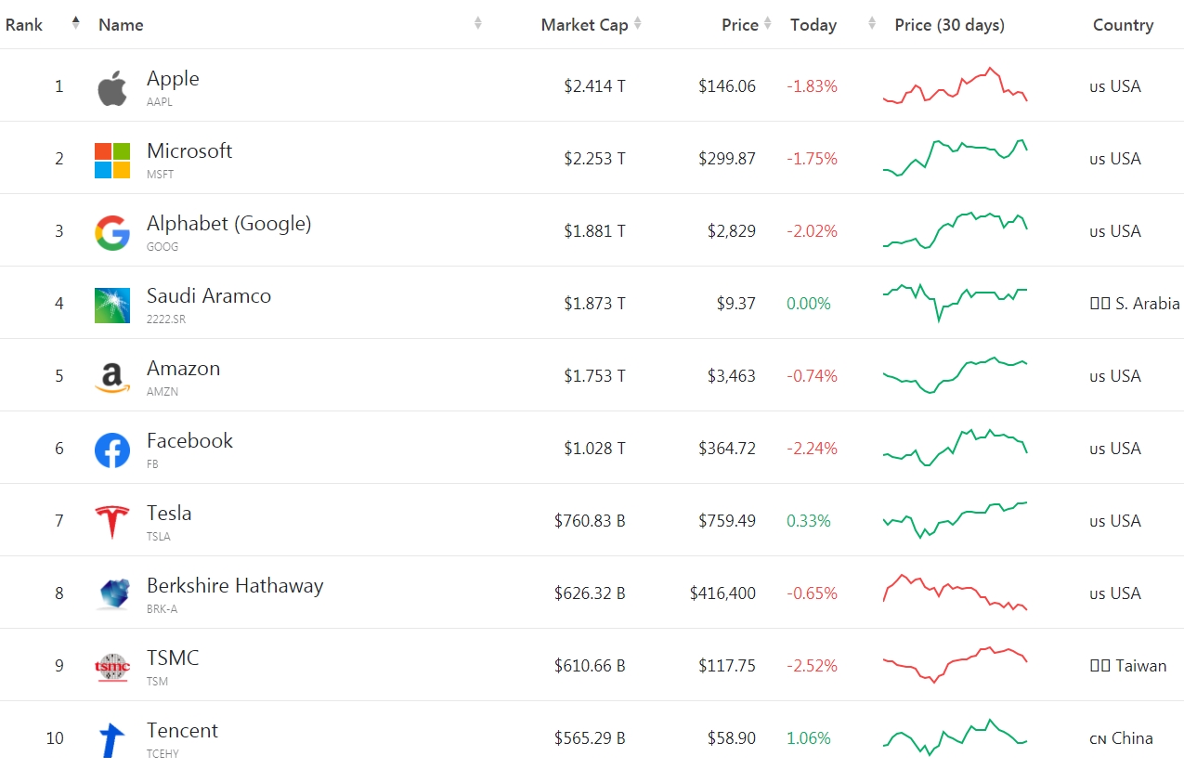1184x769 pixels.
Task: Click Tesla's 30-day price chart
Action: coord(955,520)
